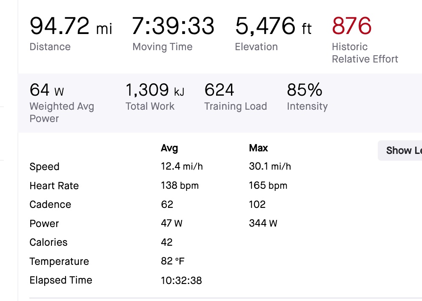The width and height of the screenshot is (422, 301).
Task: Select the 64 W weighted power value
Action: [46, 90]
